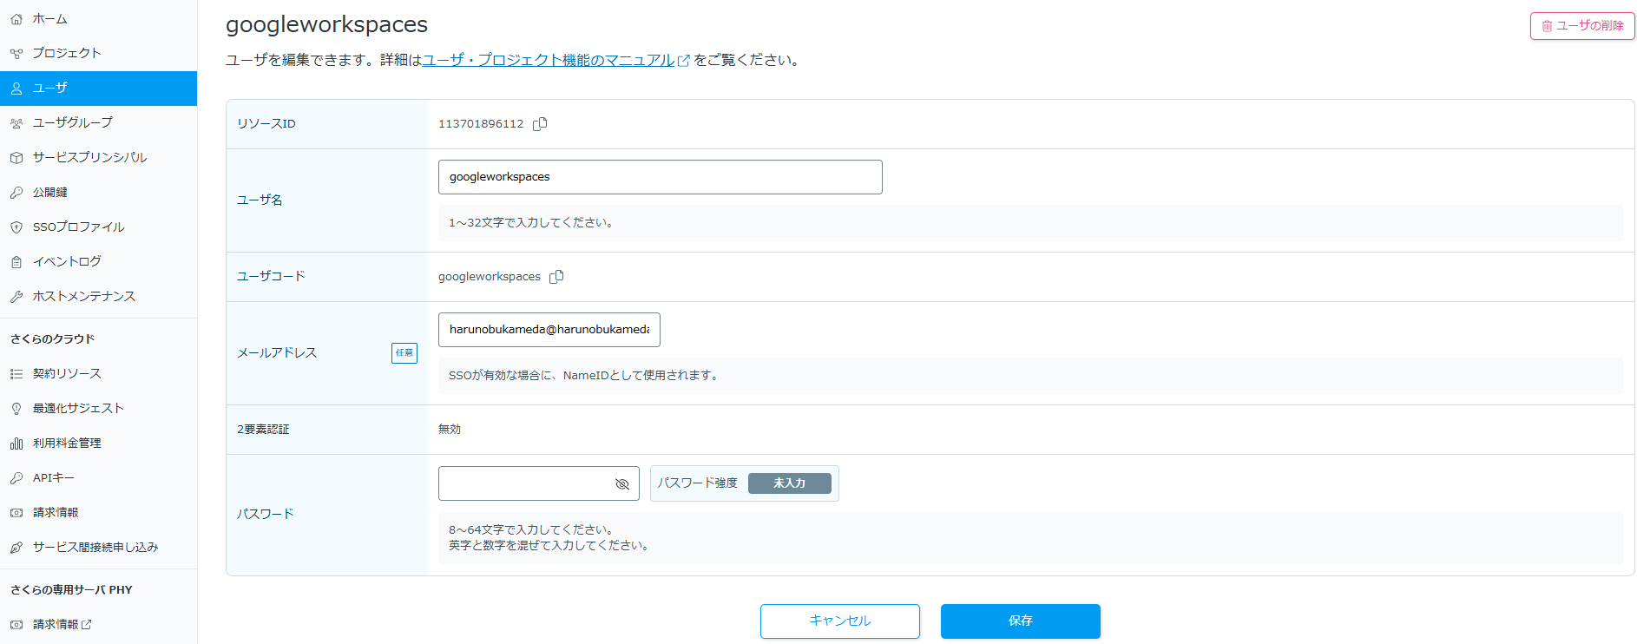The height and width of the screenshot is (644, 1637).
Task: Click the キャンセル button
Action: (840, 621)
